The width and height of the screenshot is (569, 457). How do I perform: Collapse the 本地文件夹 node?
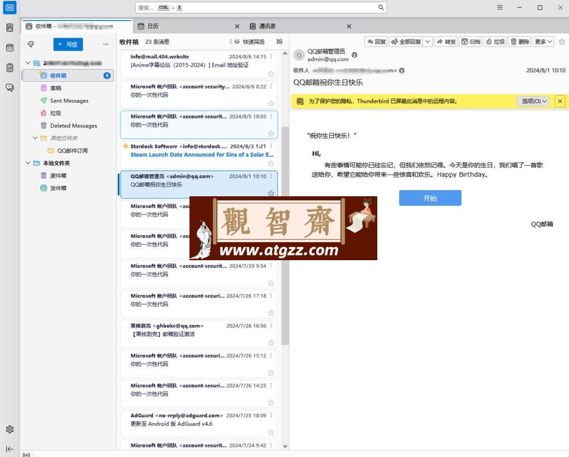coord(28,163)
